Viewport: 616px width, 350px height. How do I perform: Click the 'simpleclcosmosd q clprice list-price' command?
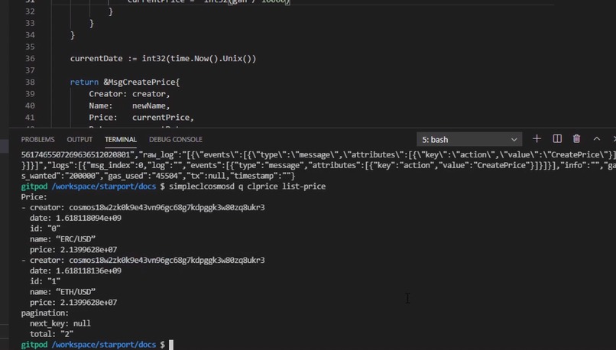click(247, 186)
